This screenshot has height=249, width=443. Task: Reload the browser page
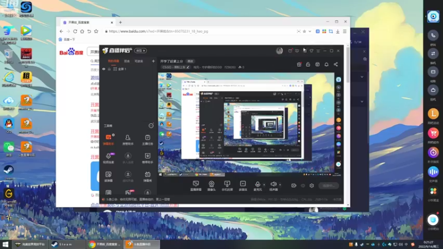tap(75, 32)
